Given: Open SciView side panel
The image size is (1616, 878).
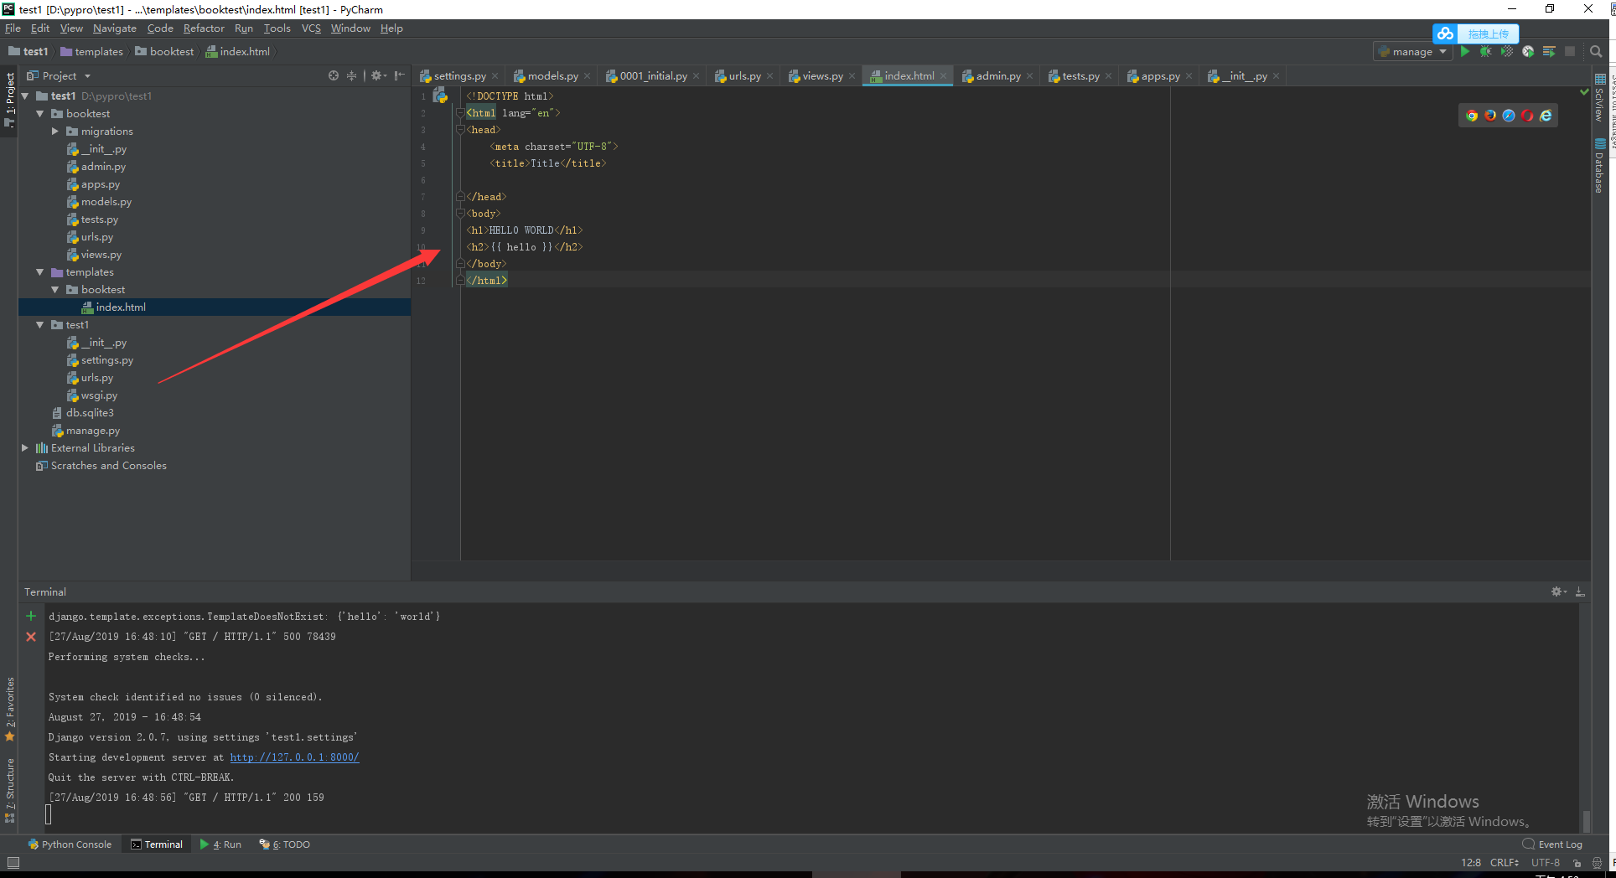Looking at the screenshot, I should [x=1600, y=99].
